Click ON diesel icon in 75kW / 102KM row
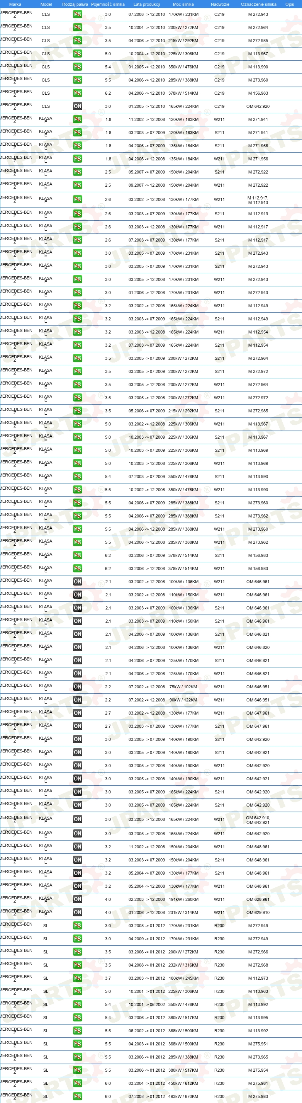Image resolution: width=302 pixels, height=1103 pixels. pyautogui.click(x=77, y=686)
